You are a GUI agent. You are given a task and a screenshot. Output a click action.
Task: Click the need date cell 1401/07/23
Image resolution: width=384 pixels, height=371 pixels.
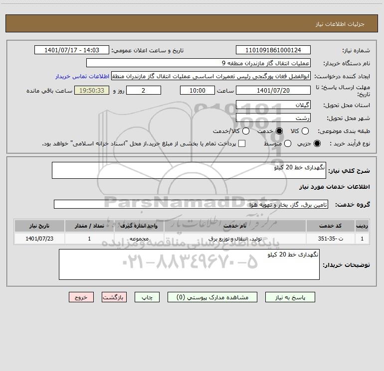(x=39, y=239)
